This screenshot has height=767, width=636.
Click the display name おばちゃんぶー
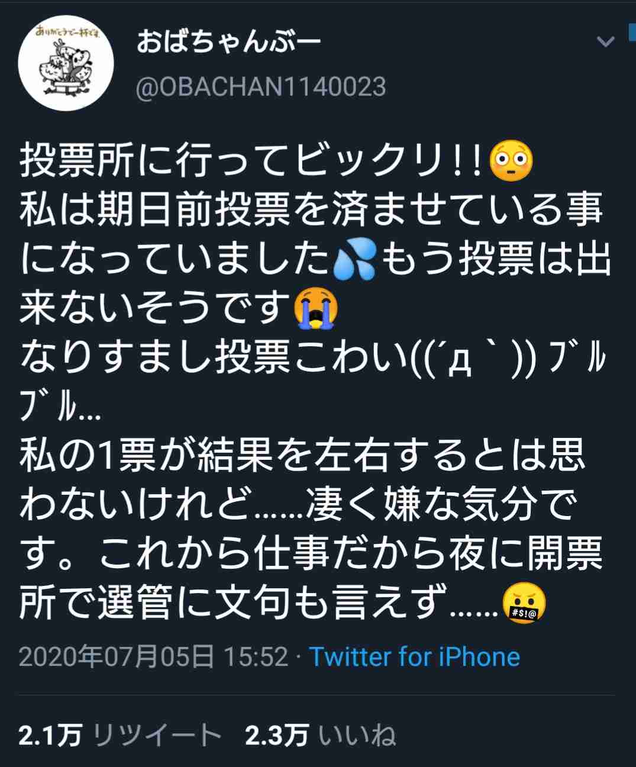tap(228, 43)
